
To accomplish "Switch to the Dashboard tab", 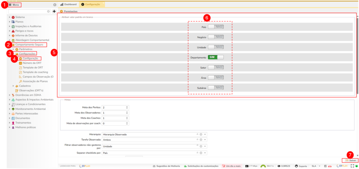I will (68, 4).
